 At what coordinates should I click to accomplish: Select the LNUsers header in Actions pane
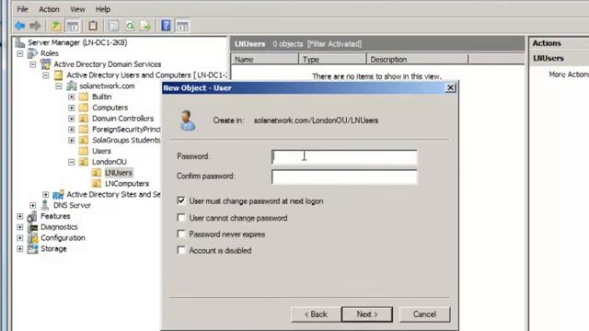(x=549, y=58)
